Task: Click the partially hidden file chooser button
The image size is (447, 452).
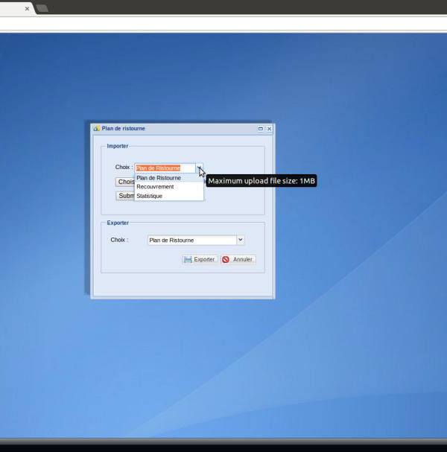Action: [x=124, y=182]
